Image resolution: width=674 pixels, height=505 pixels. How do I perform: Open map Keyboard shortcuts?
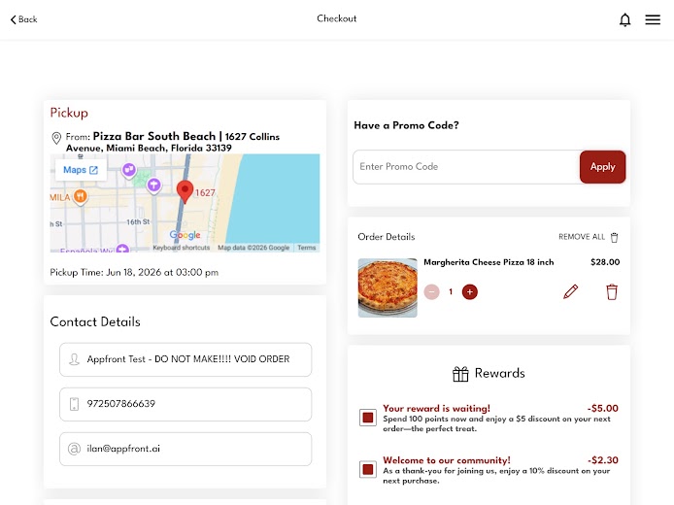(182, 248)
